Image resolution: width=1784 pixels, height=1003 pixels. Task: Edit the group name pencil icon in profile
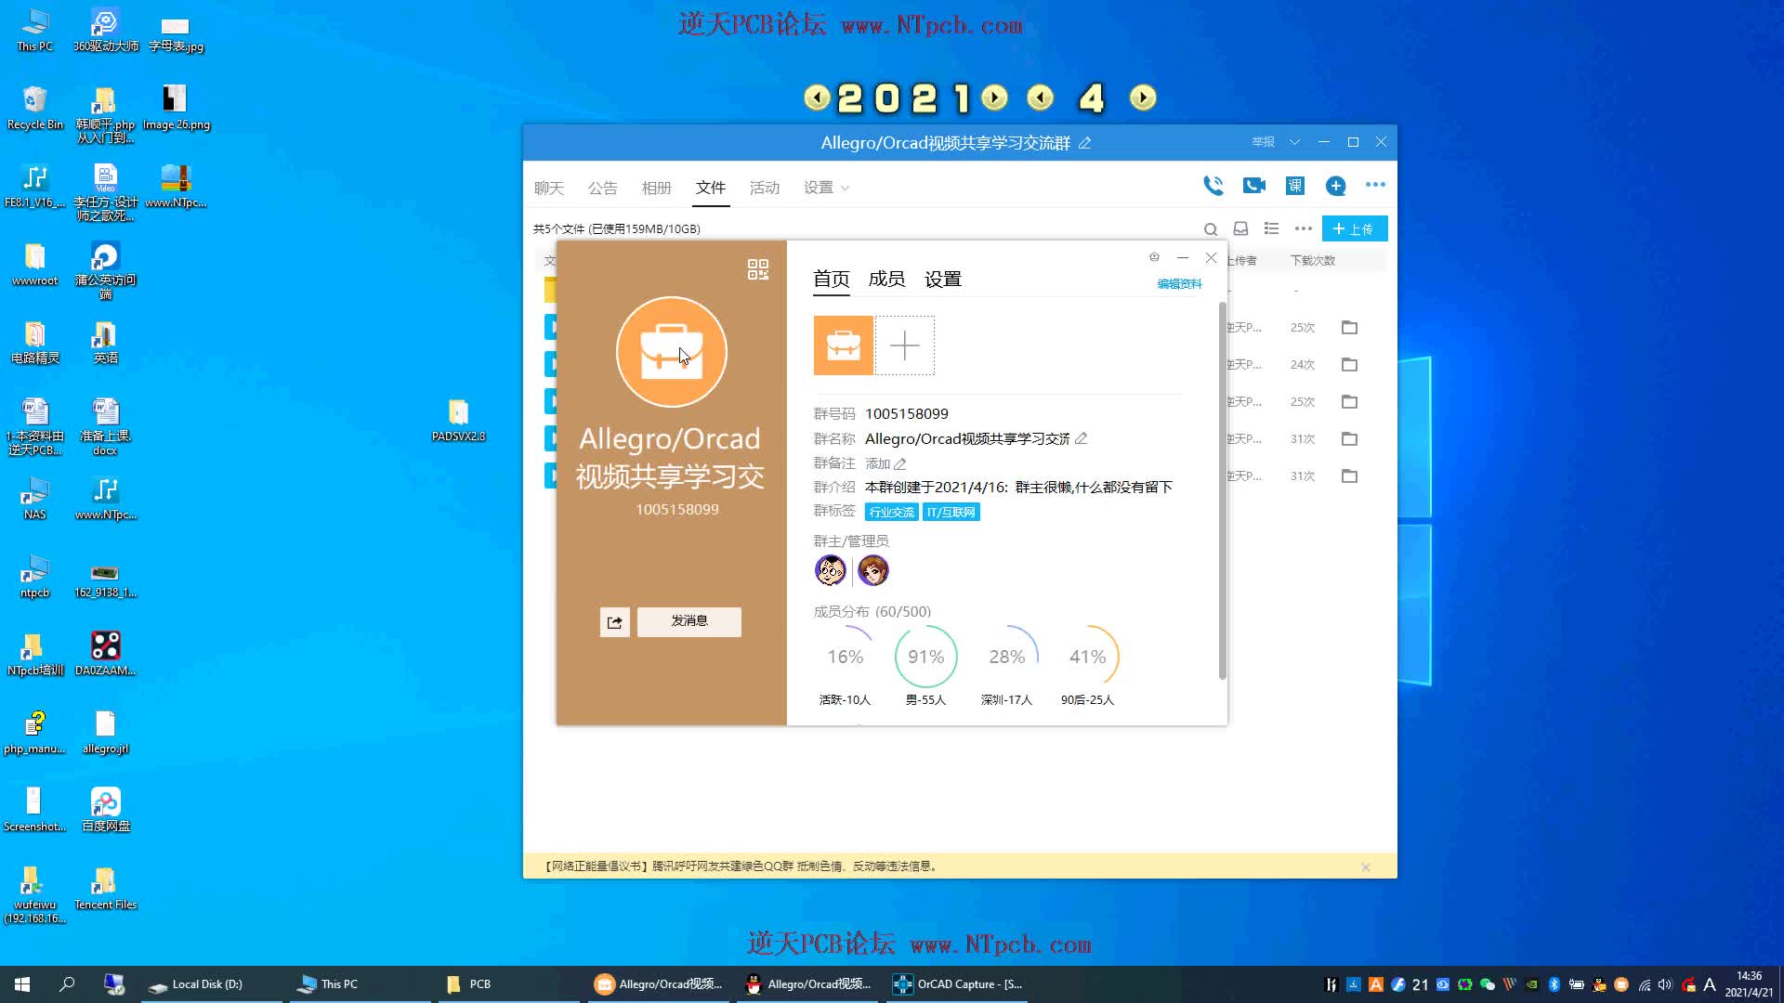pos(1081,438)
